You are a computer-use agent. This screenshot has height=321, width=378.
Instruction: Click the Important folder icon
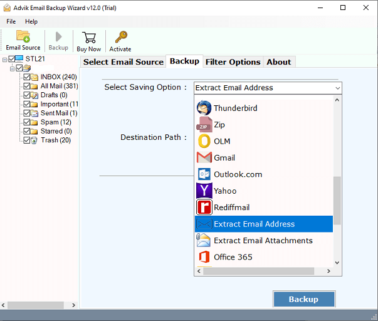(x=34, y=104)
